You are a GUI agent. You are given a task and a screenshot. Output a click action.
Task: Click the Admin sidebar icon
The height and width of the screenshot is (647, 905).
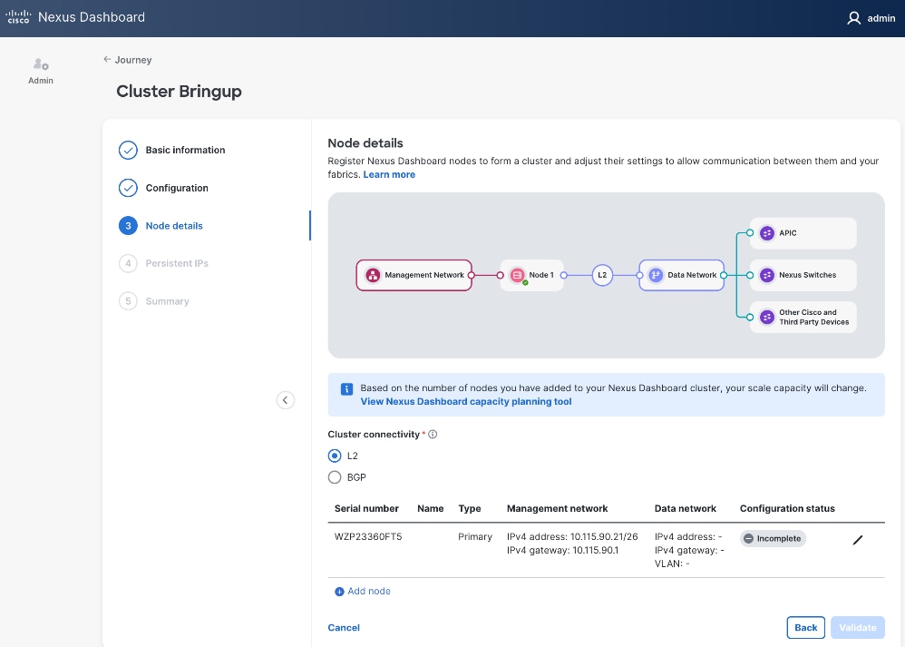point(41,65)
